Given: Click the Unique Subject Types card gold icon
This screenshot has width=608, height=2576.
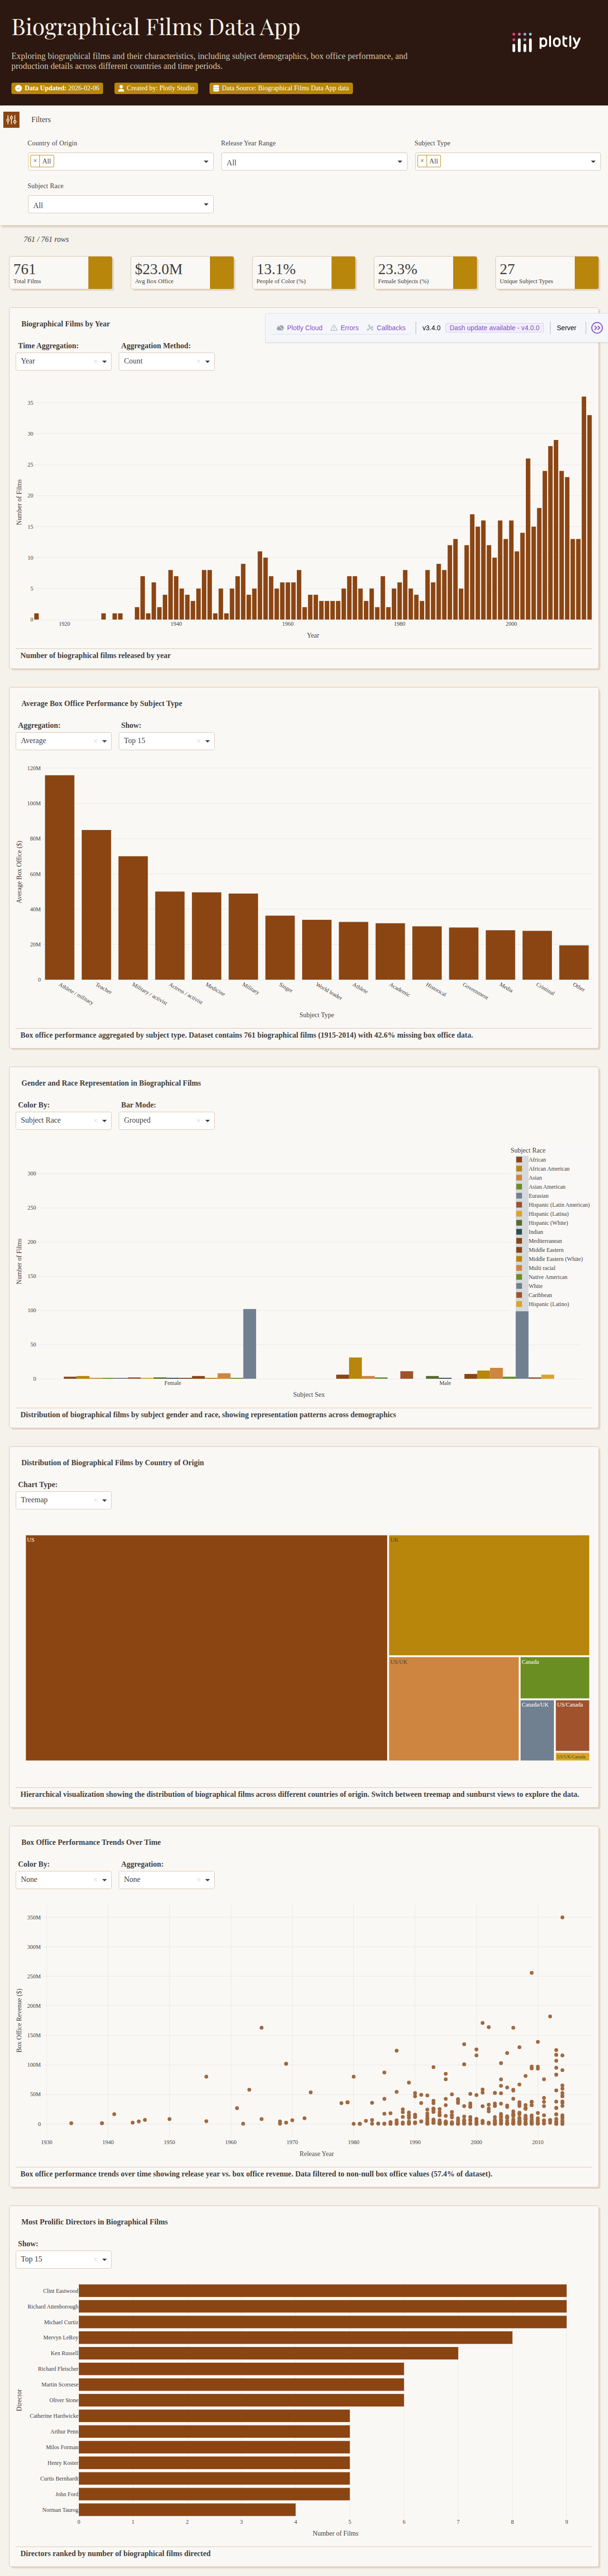Looking at the screenshot, I should 587,273.
